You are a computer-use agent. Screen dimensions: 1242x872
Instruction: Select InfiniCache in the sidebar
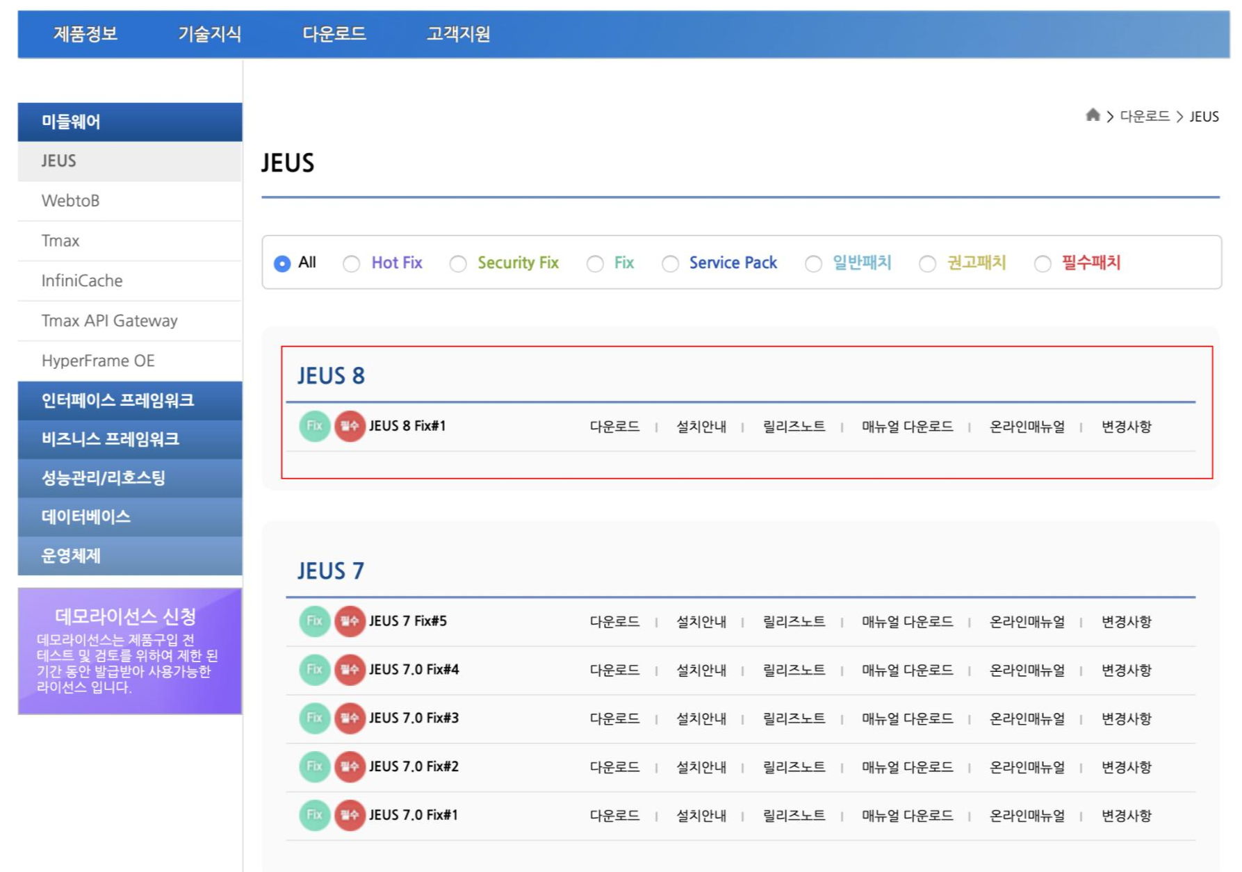coord(130,281)
